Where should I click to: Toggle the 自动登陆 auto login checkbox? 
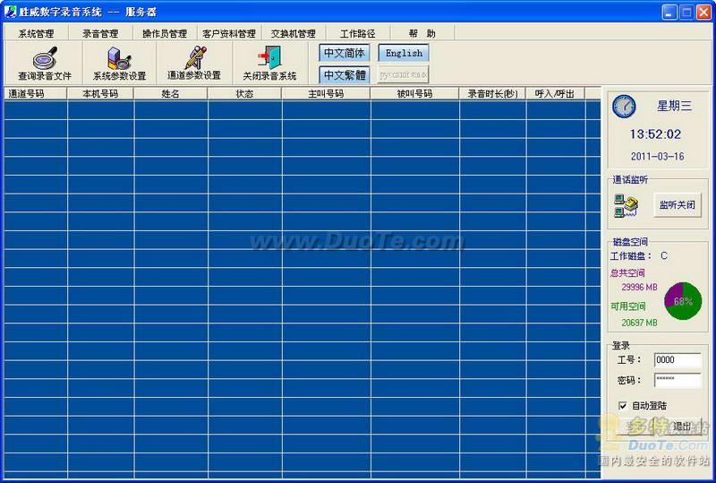623,406
